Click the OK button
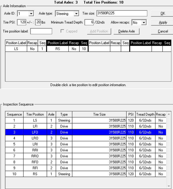 tap(163, 13)
